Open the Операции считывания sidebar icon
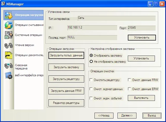This screenshot has height=122, width=166. (x=9, y=25)
